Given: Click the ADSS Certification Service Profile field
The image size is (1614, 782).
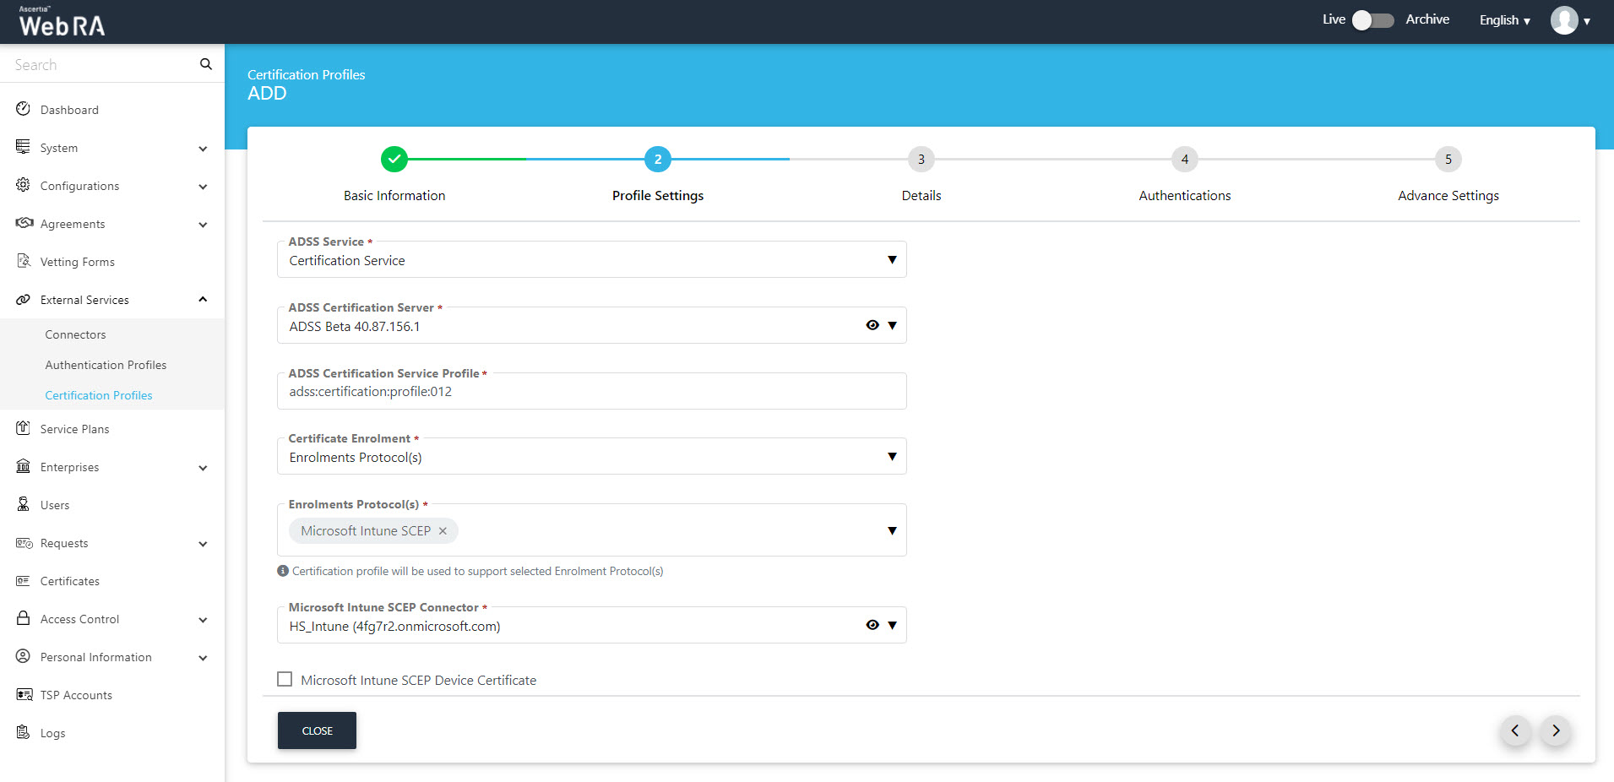Looking at the screenshot, I should pos(591,392).
